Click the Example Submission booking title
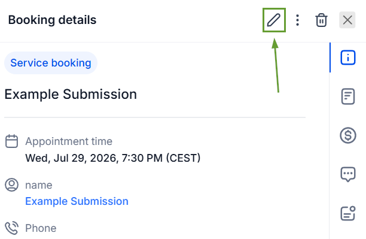366x239 pixels. (x=71, y=94)
